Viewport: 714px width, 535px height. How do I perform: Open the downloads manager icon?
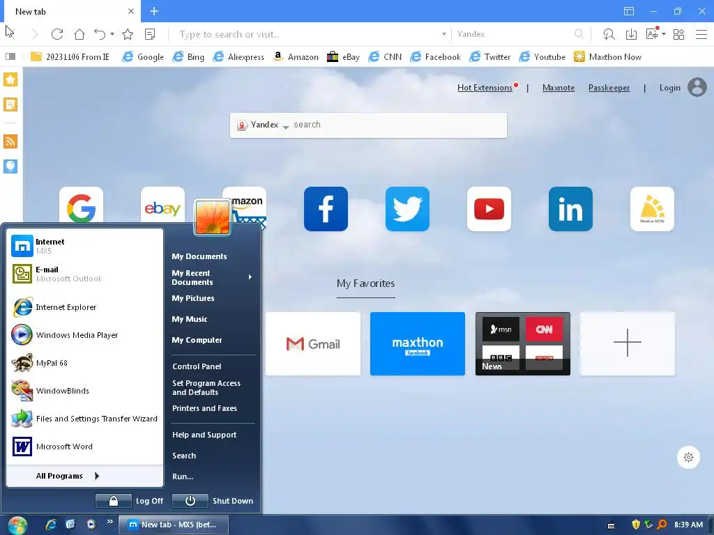click(631, 34)
